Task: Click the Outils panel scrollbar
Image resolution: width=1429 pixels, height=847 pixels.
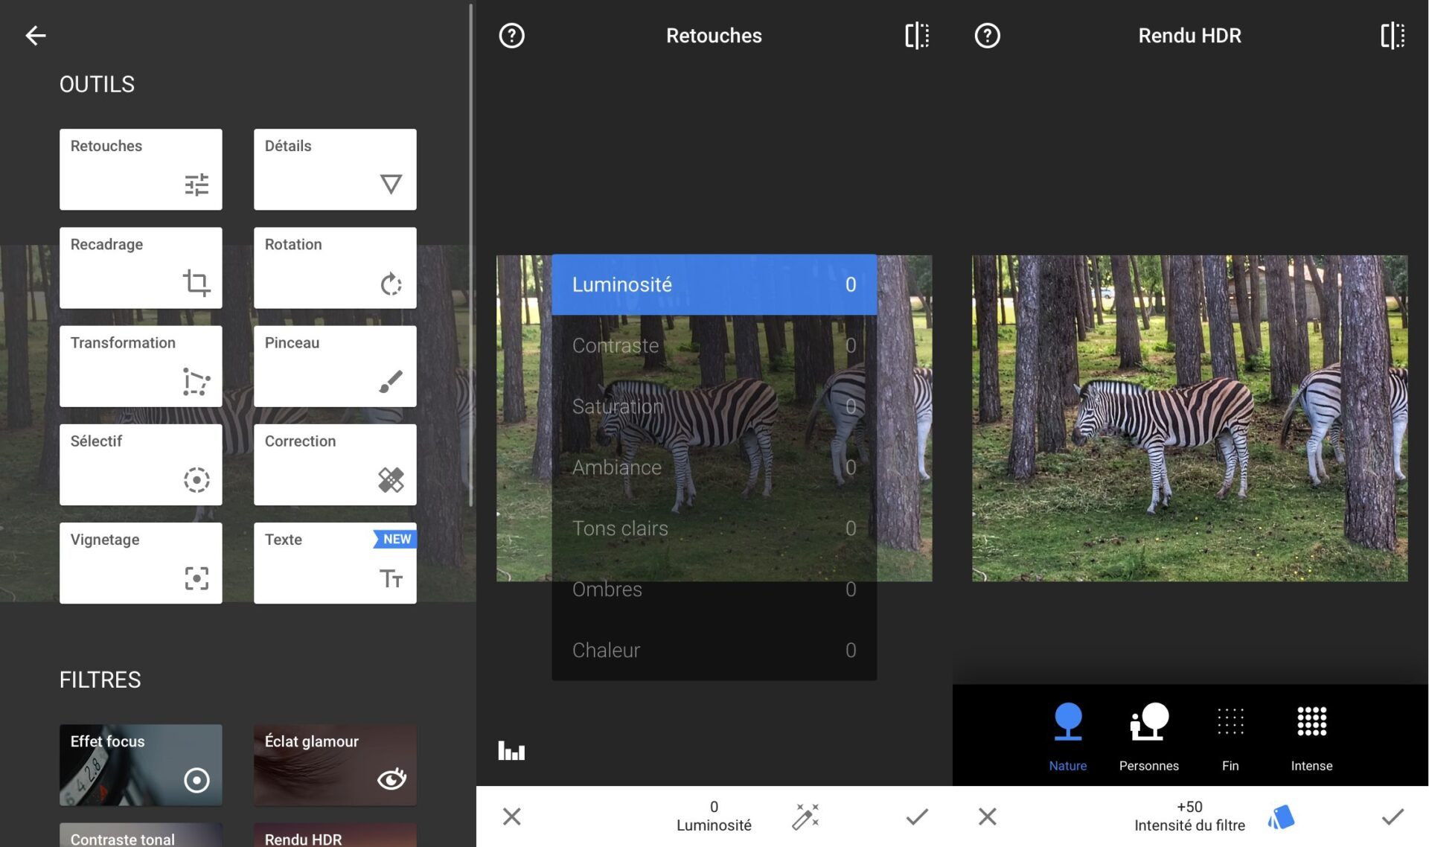Action: tap(471, 255)
